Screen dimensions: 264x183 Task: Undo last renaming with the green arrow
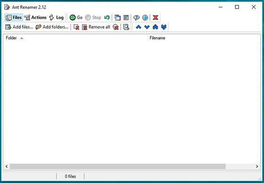(x=107, y=17)
